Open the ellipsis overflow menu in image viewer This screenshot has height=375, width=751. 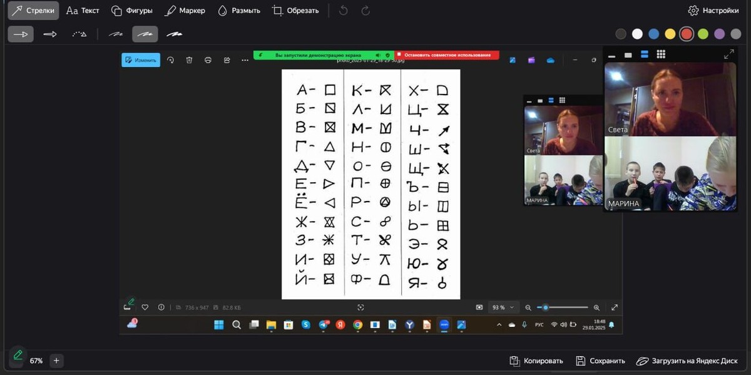click(x=245, y=59)
